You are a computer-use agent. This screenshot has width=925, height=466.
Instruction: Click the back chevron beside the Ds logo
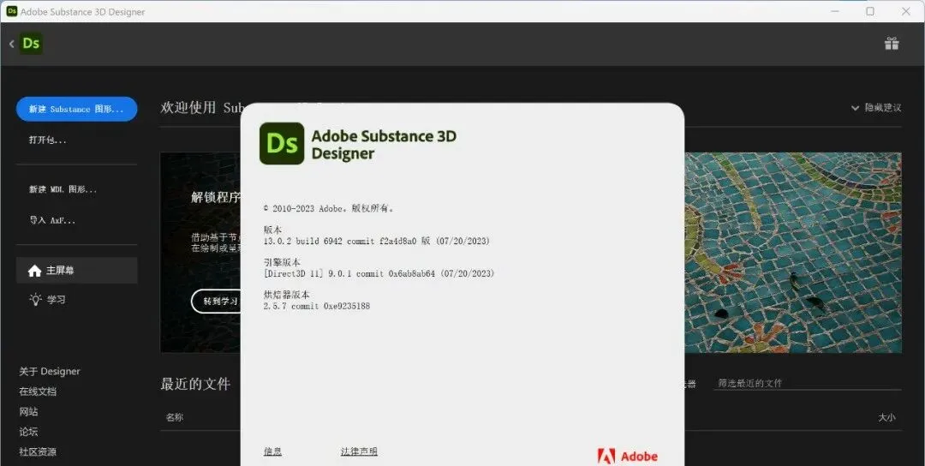pos(11,44)
